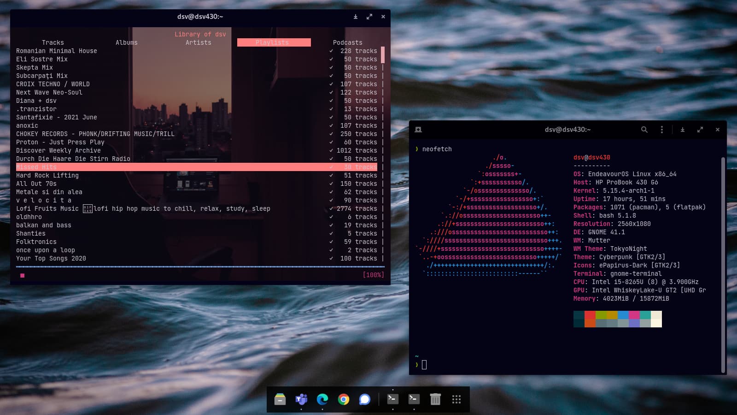The height and width of the screenshot is (415, 737).
Task: Select Proton - Just Press Play playlist
Action: (x=197, y=142)
